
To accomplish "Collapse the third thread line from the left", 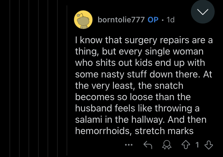I will pos(29,79).
